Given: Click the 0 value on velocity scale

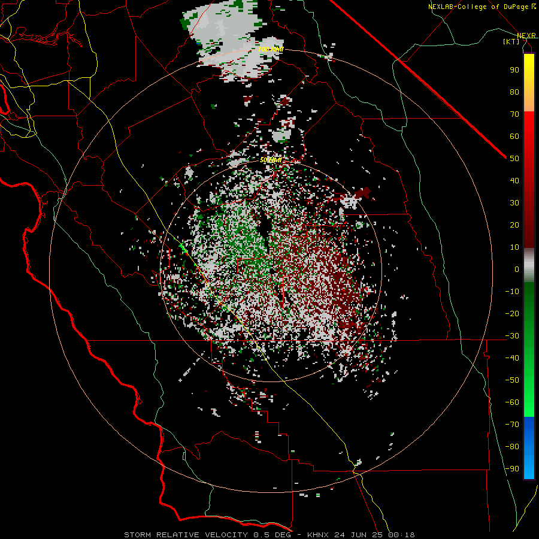Looking at the screenshot, I should click(x=517, y=269).
